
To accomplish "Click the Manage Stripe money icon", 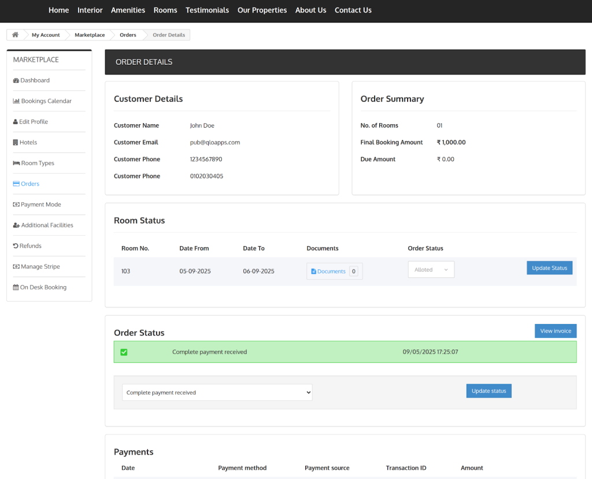I will [x=16, y=266].
